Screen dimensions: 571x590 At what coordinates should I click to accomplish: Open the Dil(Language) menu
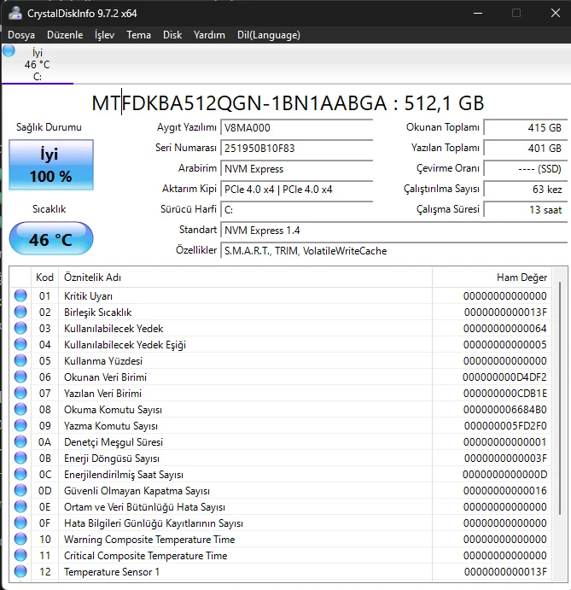click(x=268, y=35)
